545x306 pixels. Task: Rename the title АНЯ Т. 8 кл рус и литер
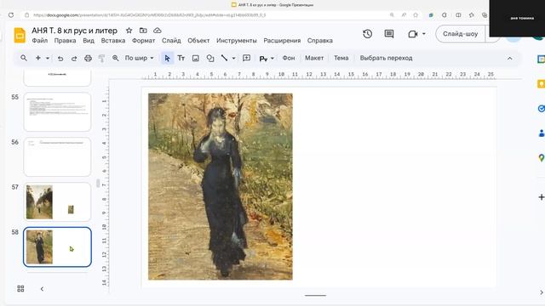click(x=74, y=31)
